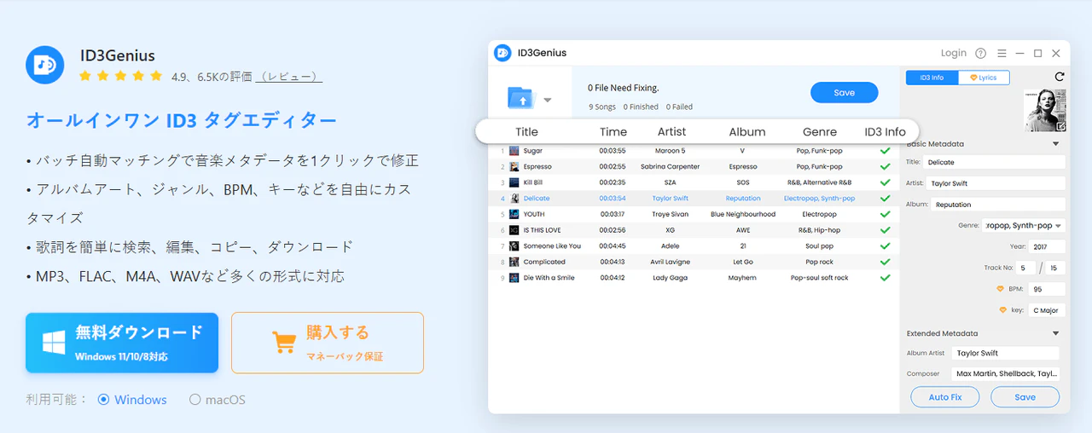Sort by the Time column header
1092x433 pixels.
coord(613,131)
